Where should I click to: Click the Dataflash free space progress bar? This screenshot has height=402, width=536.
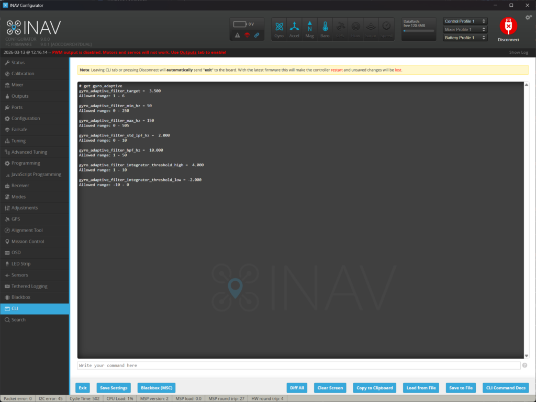(x=418, y=30)
